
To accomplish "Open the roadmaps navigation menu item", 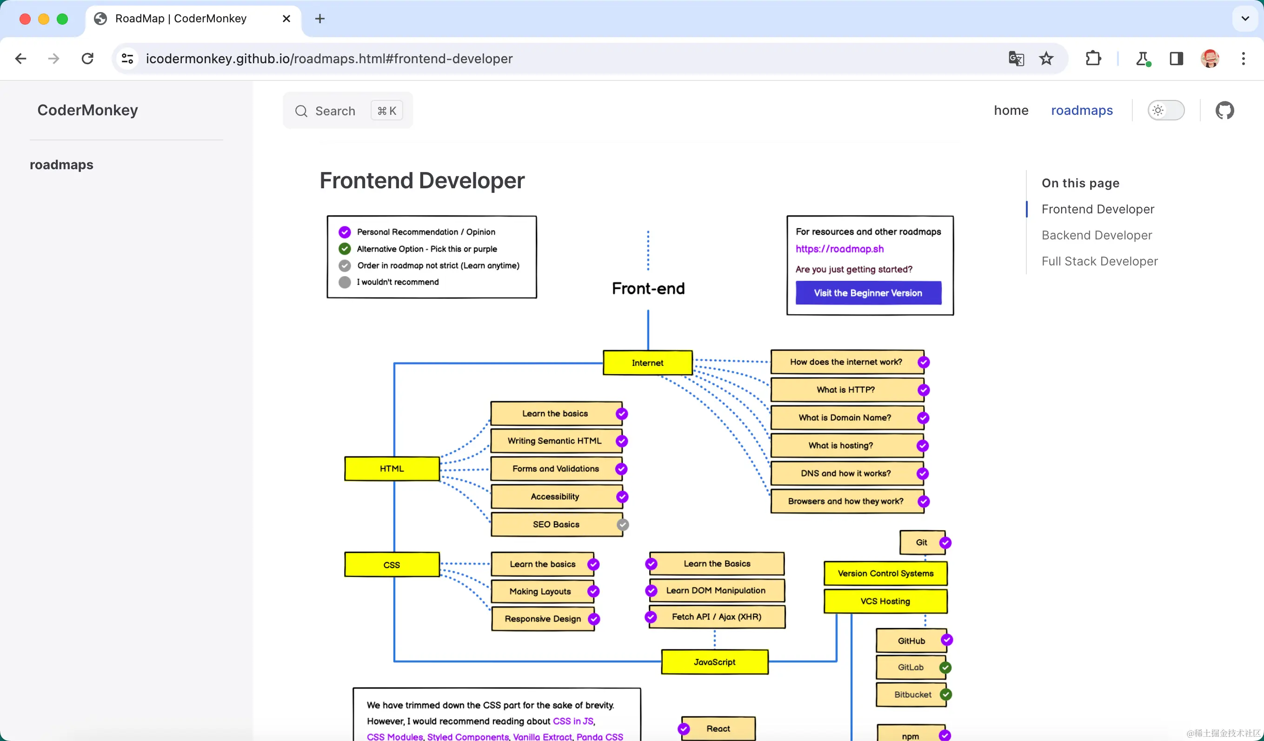I will pos(1082,110).
